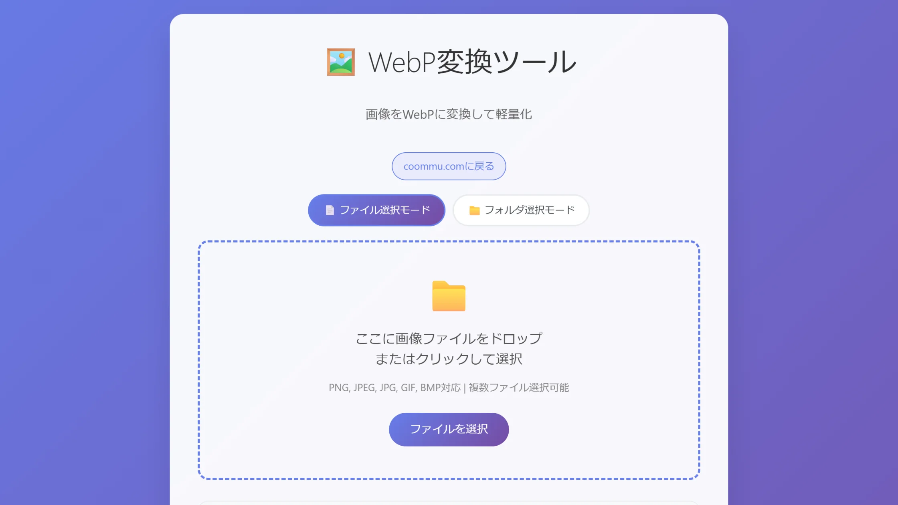
Task: Click the ここに画像ファイルをドロップ text
Action: pyautogui.click(x=449, y=339)
